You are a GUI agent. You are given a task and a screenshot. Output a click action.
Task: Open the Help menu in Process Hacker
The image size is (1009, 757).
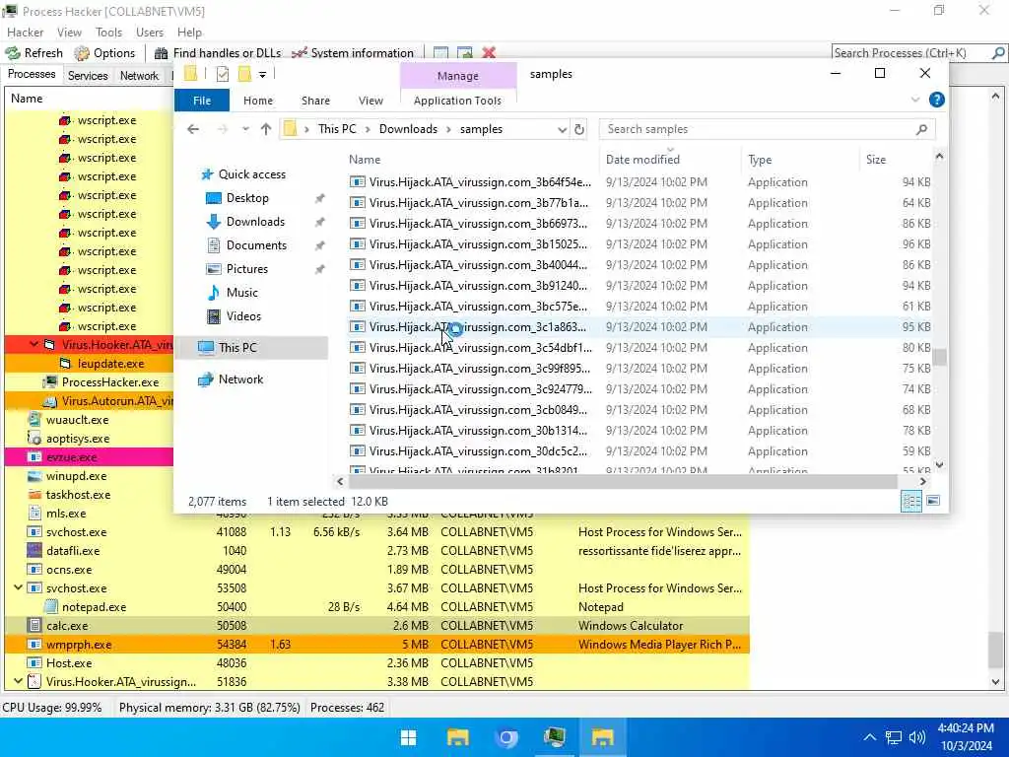(x=189, y=33)
